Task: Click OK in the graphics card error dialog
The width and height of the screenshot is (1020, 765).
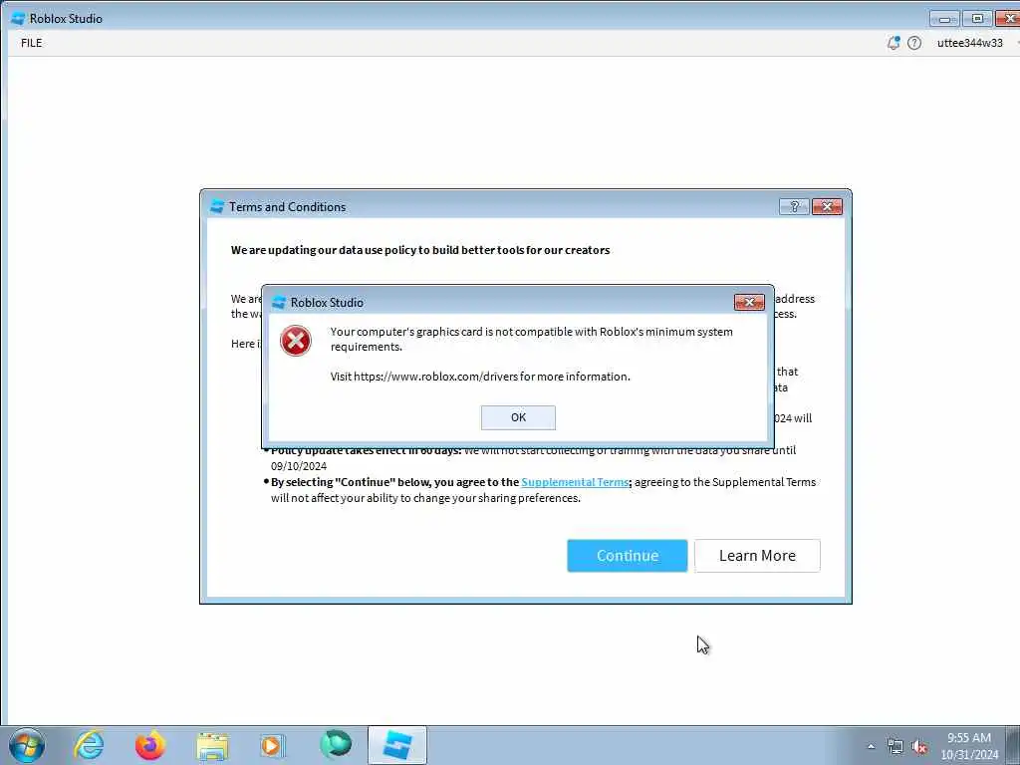Action: [518, 417]
